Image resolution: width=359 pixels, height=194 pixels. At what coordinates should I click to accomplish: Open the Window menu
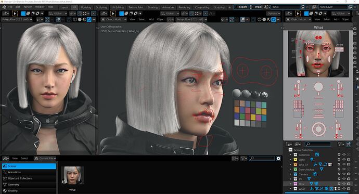[40, 7]
